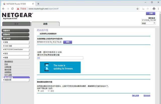Screen dimensions: 161x104
Task: Click the 从因特网上检测新版本 text
Action: (x=48, y=34)
